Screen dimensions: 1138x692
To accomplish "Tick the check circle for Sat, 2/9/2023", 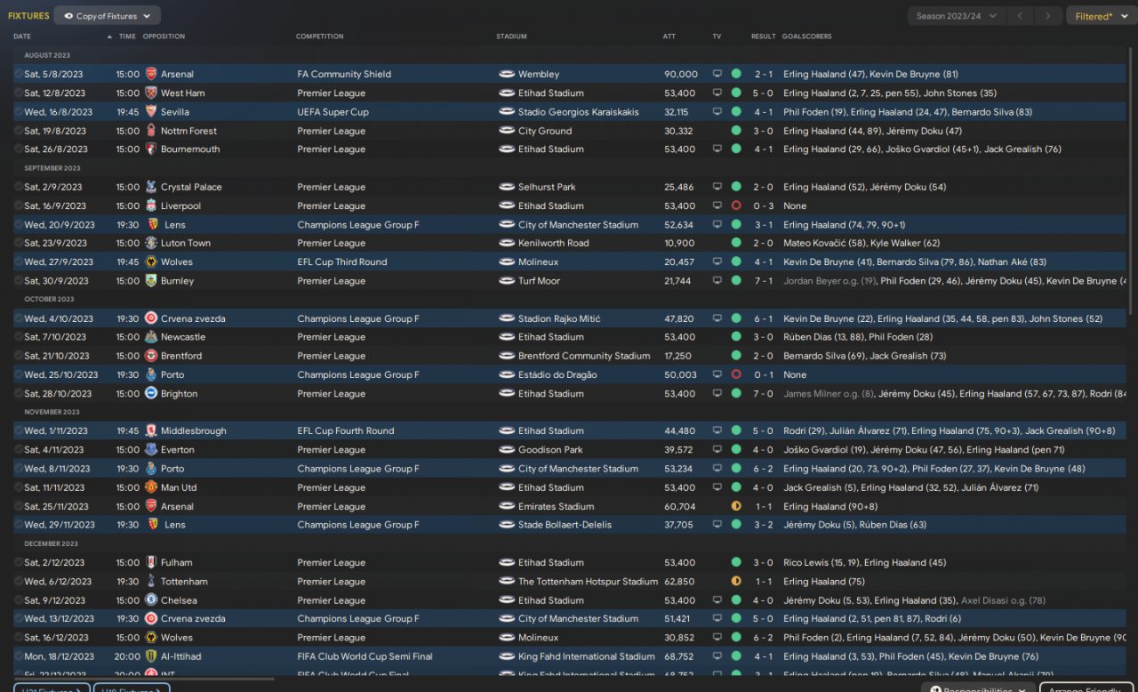I will [x=19, y=187].
